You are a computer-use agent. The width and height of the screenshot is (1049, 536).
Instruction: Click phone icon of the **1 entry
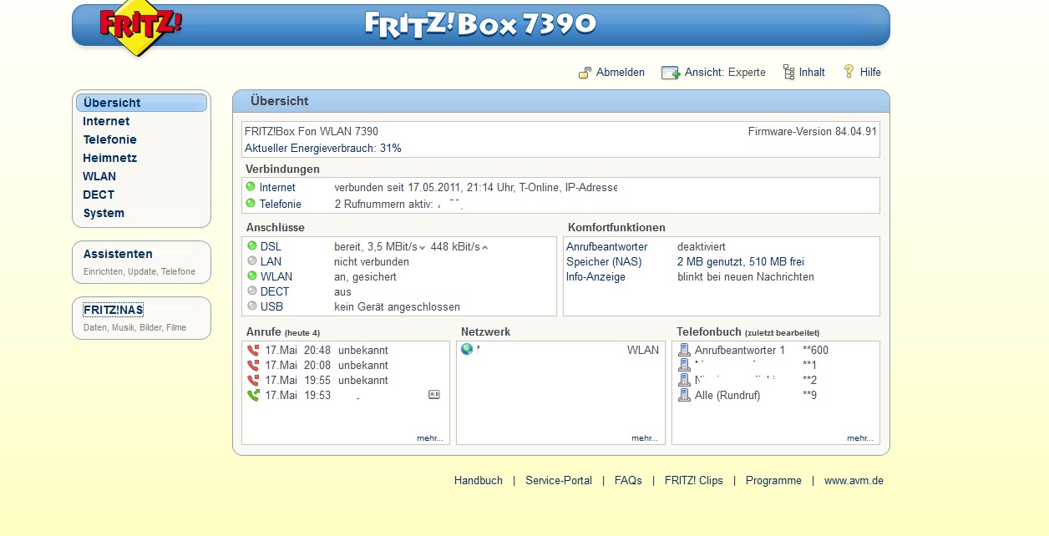coord(684,366)
